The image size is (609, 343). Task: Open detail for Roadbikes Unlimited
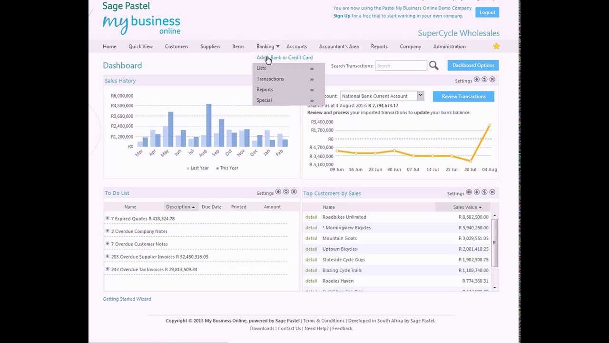tap(311, 217)
